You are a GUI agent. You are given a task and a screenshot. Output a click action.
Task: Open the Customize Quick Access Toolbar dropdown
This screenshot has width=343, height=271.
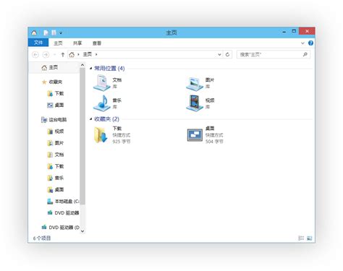61,33
